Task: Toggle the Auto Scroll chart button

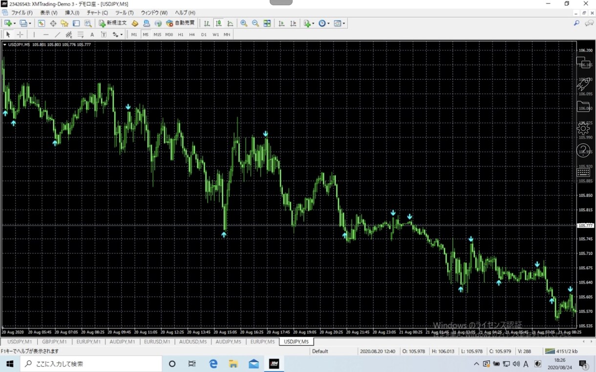Action: point(281,23)
